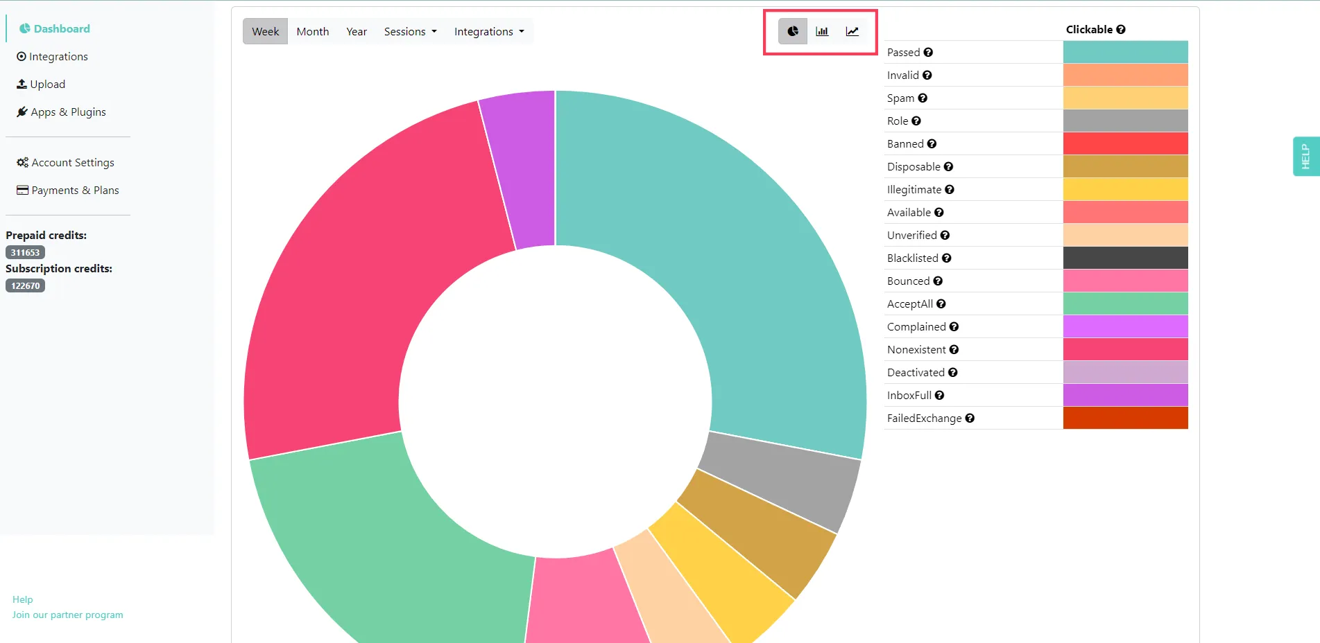Viewport: 1320px width, 643px height.
Task: Click question mark icon beside AcceptAll
Action: point(941,303)
